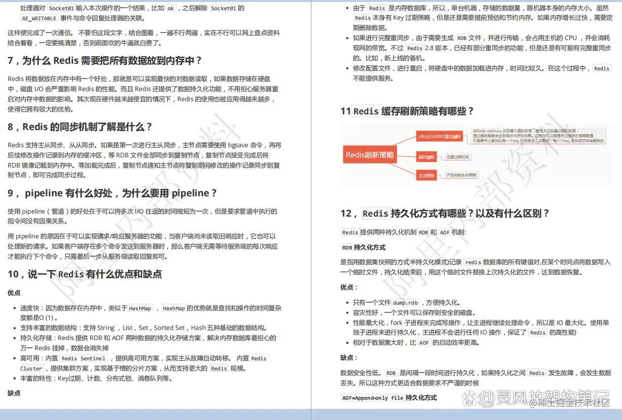Select heading "8，Redis 的同步机制了解是什么？"

[x=80, y=127]
